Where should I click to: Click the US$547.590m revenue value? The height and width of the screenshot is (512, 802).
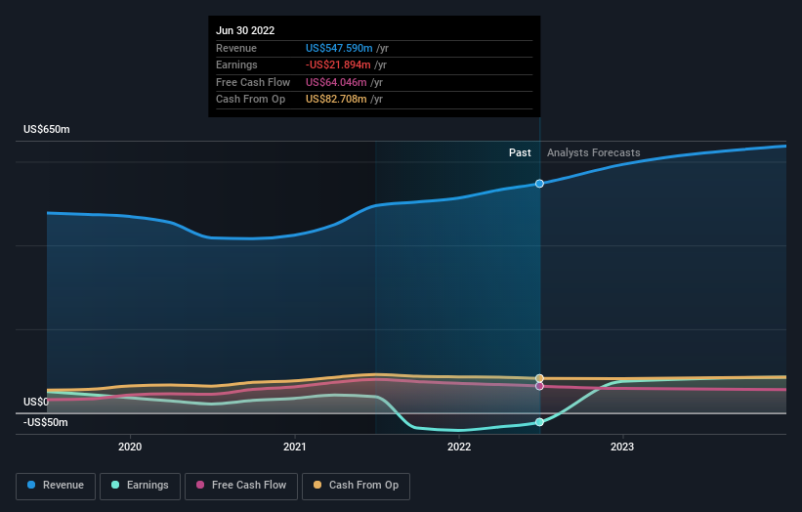[339, 48]
